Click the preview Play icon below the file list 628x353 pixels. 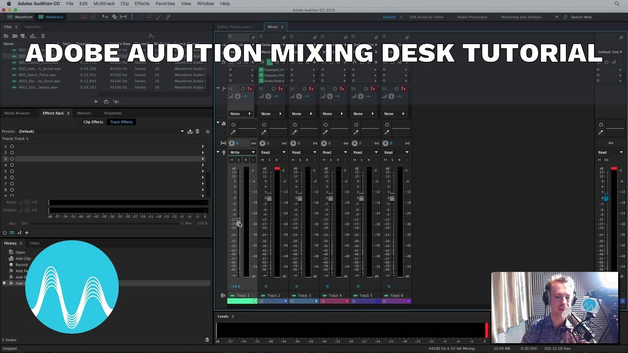coord(97,101)
